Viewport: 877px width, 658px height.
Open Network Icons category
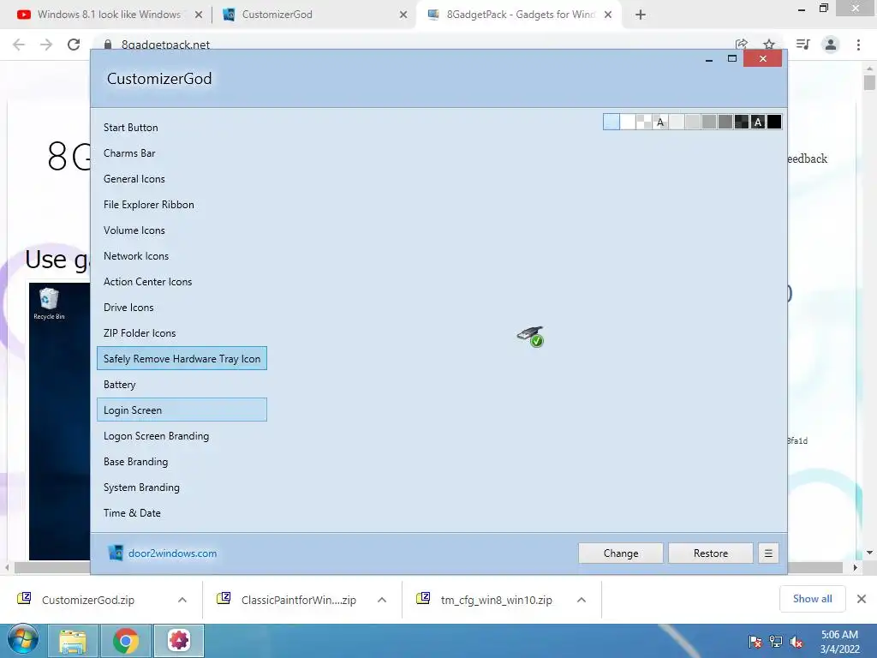182,256
